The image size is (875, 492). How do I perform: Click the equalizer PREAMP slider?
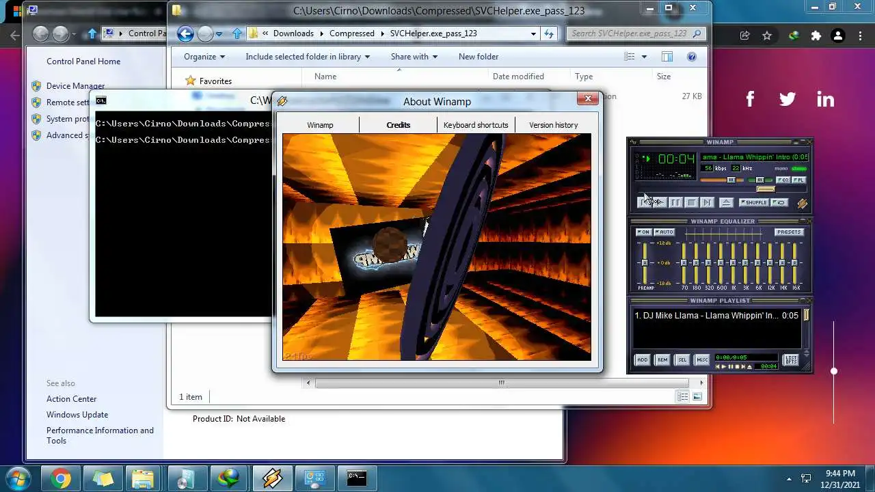pos(645,264)
